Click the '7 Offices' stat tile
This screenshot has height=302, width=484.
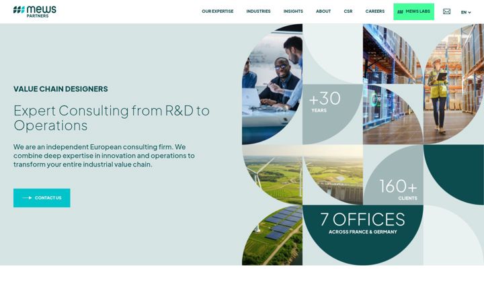tap(363, 235)
